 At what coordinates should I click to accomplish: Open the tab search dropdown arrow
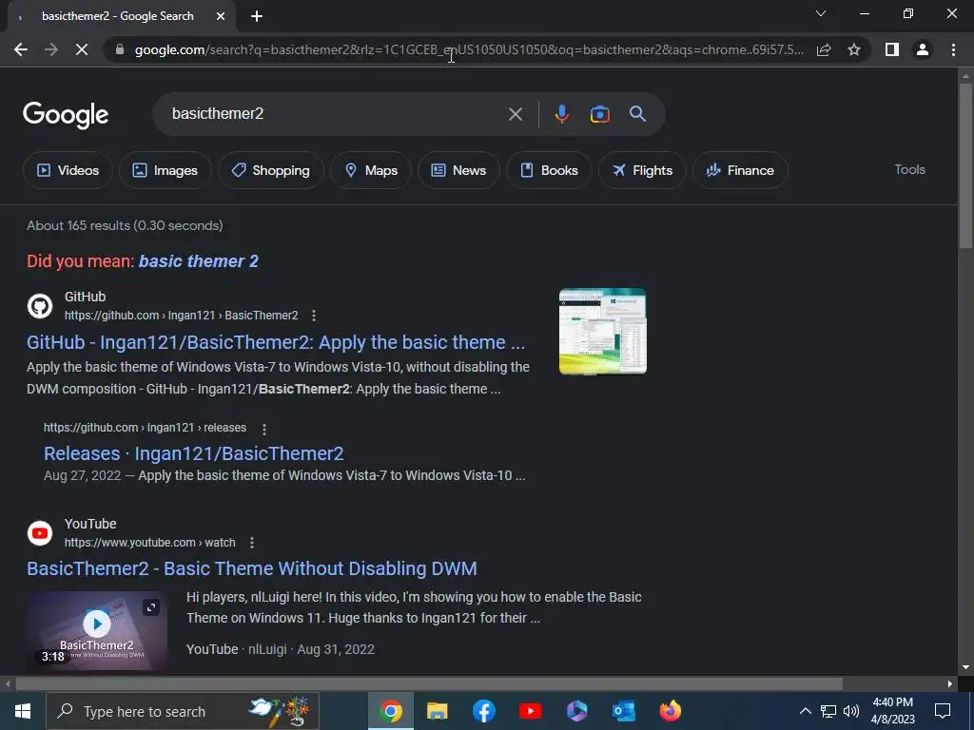pyautogui.click(x=821, y=13)
